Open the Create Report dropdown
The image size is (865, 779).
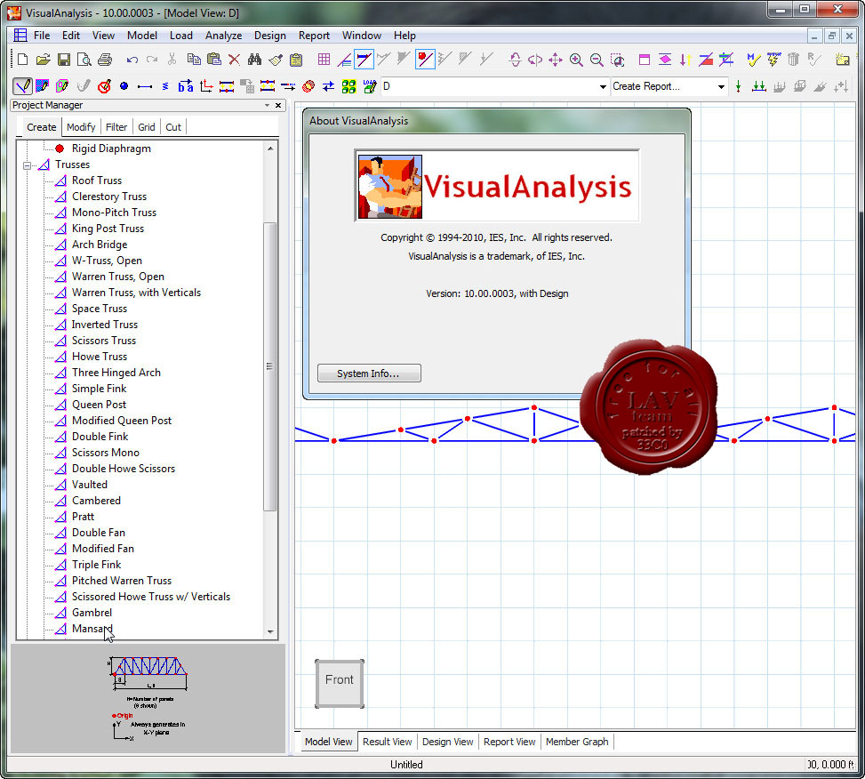(720, 87)
